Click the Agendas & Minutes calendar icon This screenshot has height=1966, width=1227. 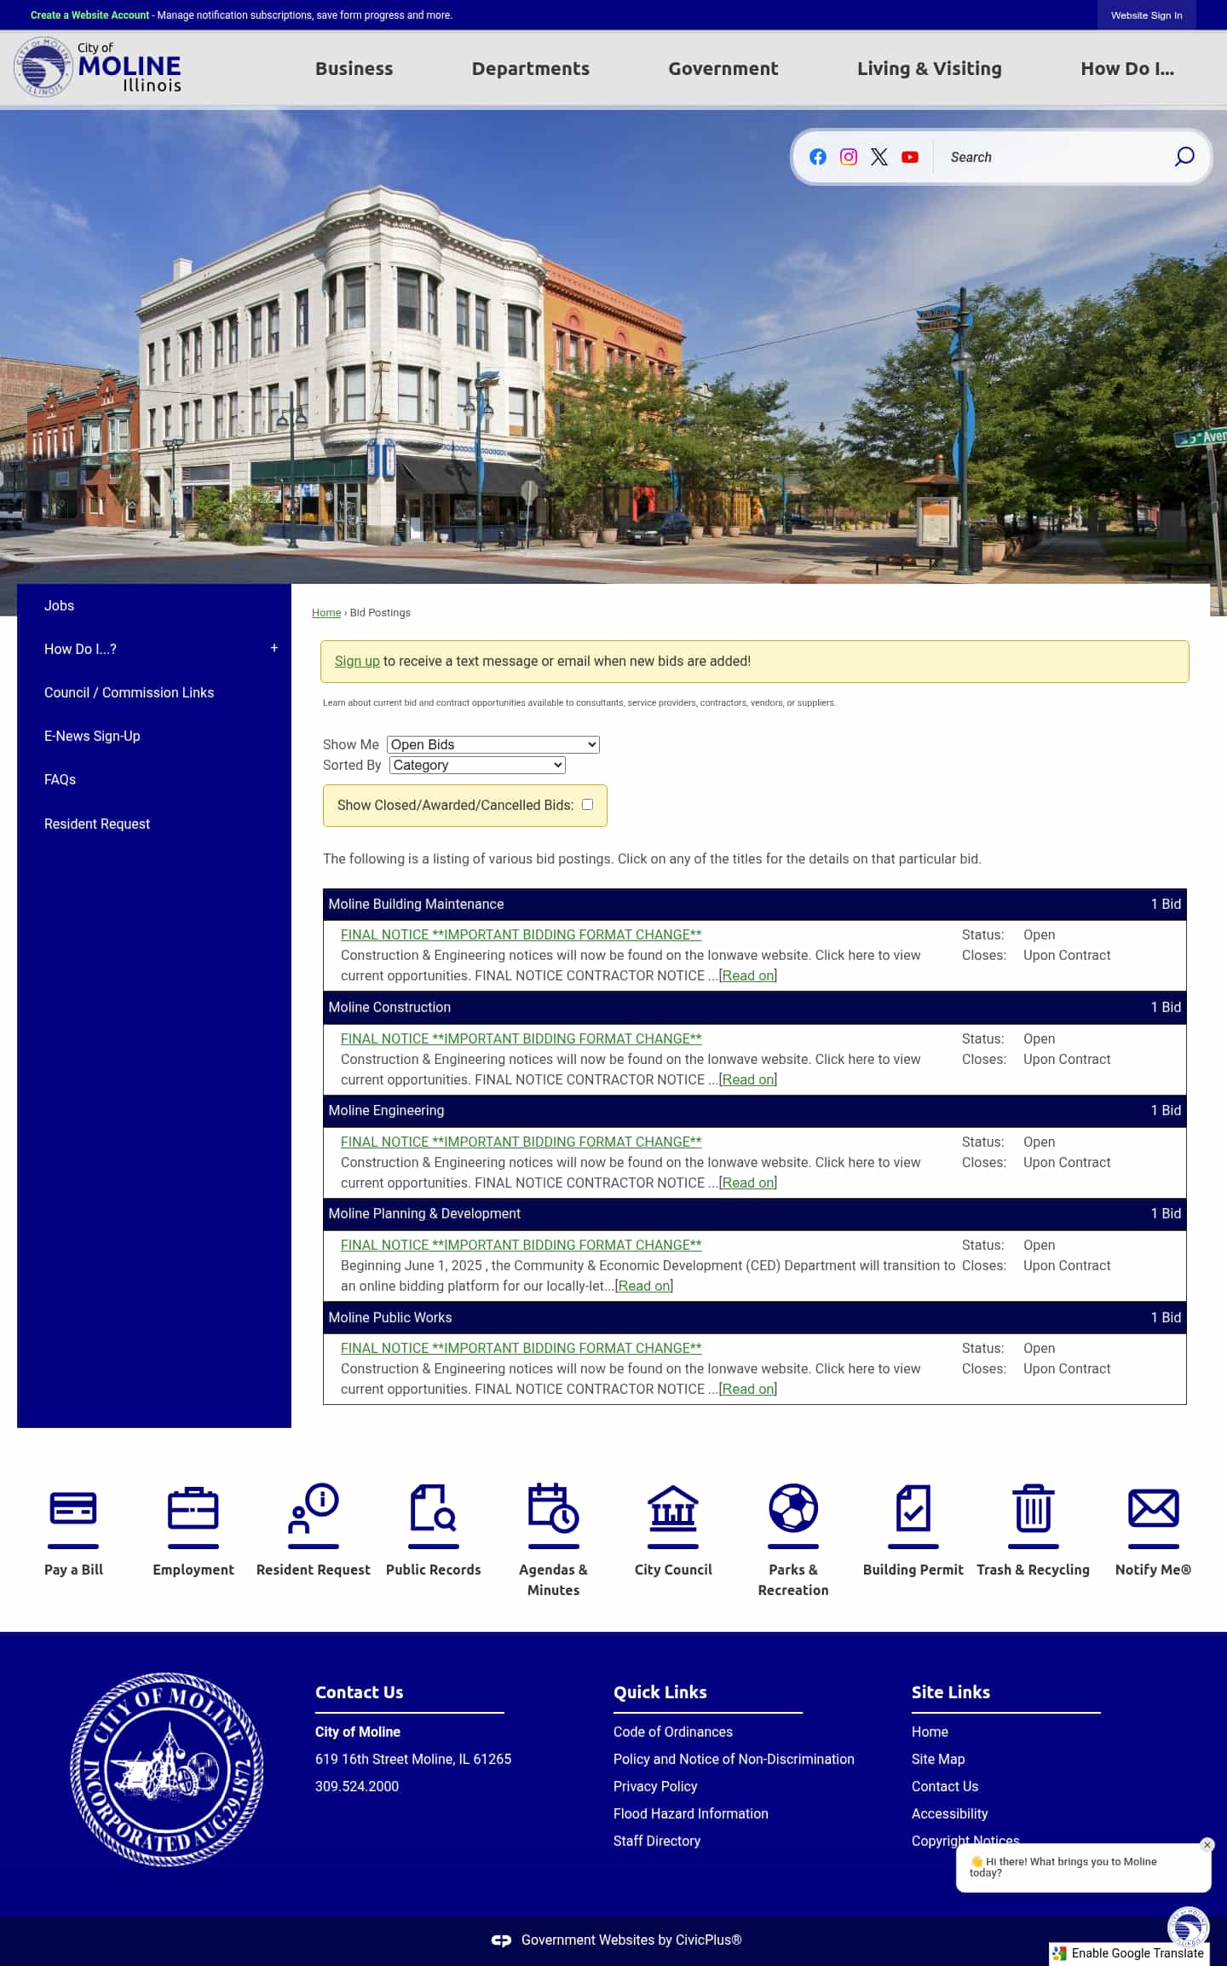(x=553, y=1508)
